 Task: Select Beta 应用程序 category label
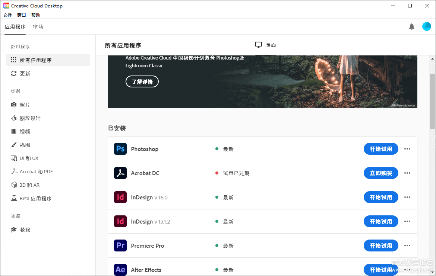[x=36, y=199]
